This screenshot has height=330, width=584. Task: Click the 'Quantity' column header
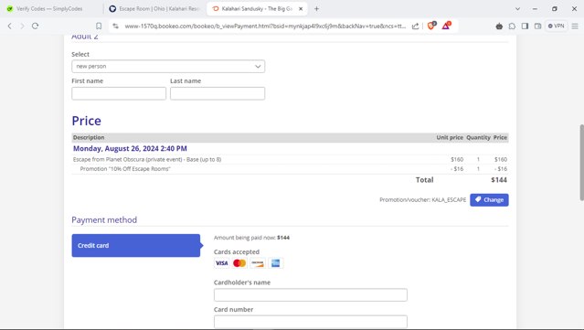tap(478, 137)
